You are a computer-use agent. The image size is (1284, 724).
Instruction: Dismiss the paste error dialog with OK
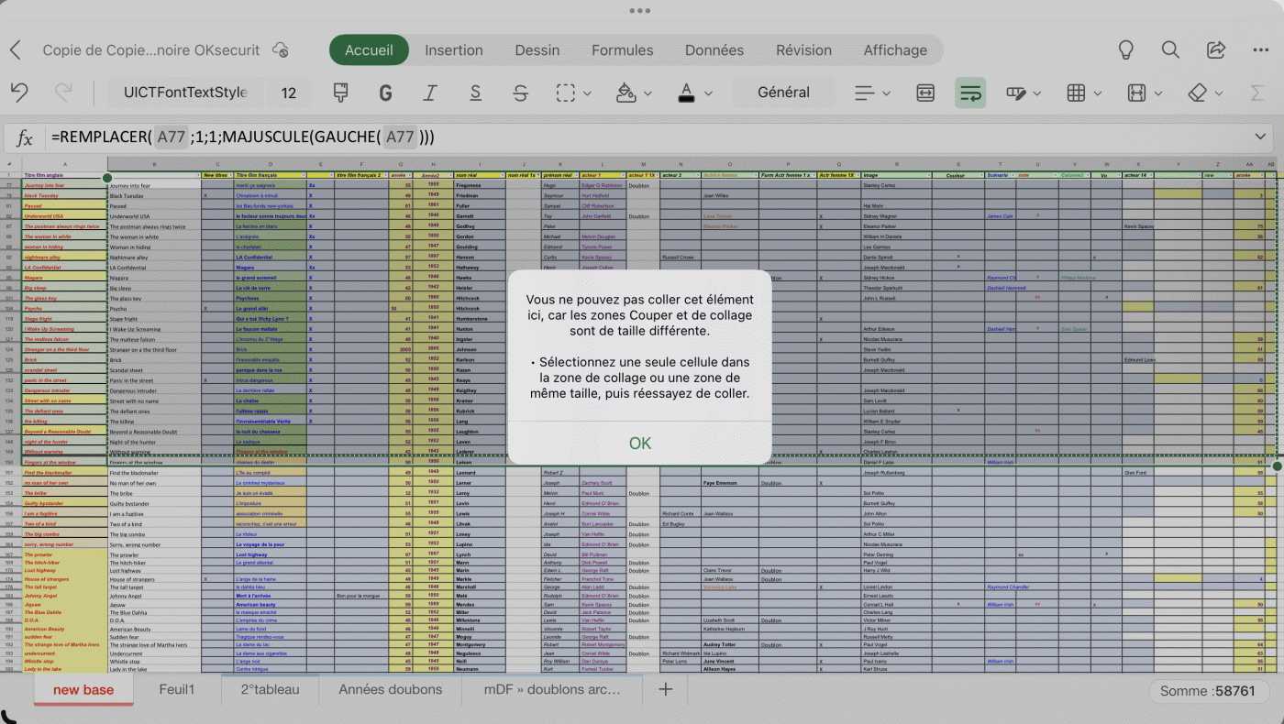pyautogui.click(x=640, y=443)
